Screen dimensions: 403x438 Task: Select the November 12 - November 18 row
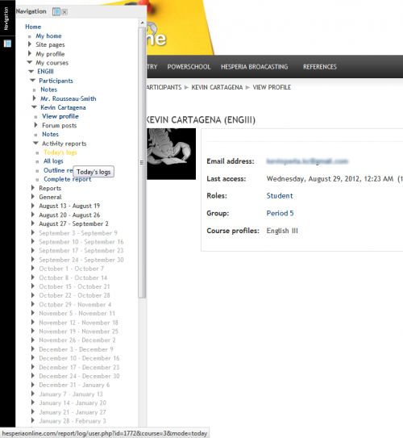pos(78,323)
